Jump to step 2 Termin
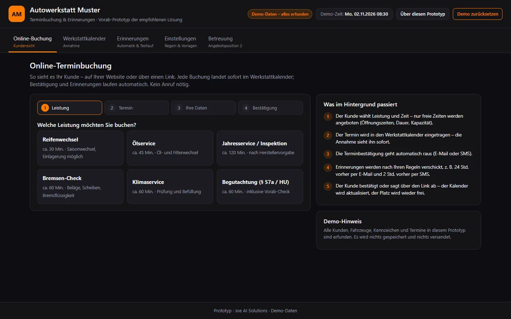 [x=137, y=108]
